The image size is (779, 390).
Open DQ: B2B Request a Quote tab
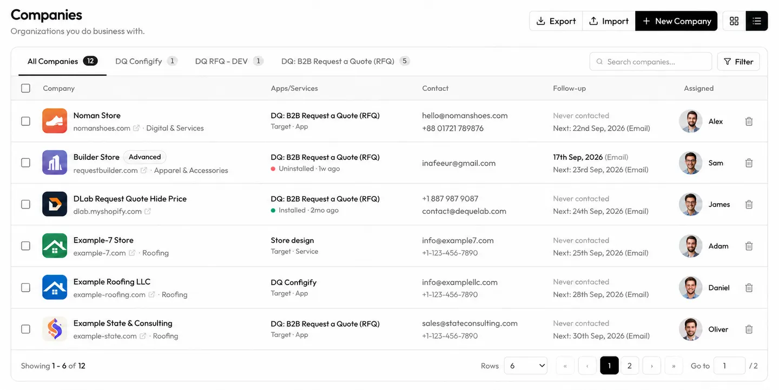(x=346, y=61)
